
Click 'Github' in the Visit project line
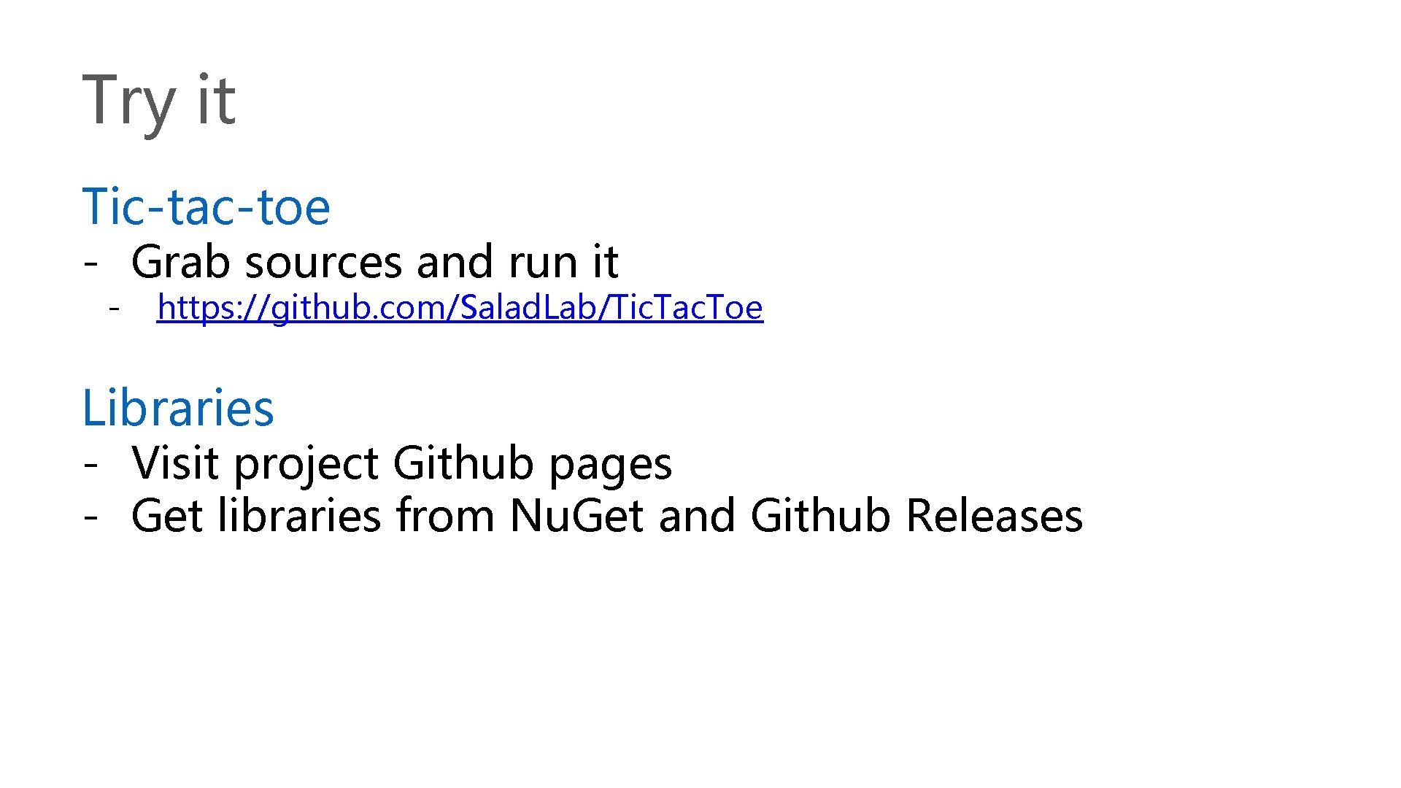coord(463,463)
